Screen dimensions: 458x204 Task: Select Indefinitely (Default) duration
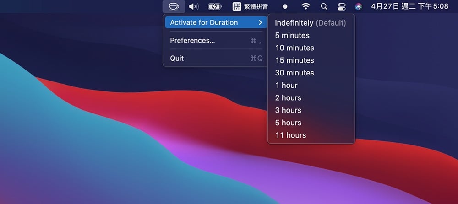311,23
